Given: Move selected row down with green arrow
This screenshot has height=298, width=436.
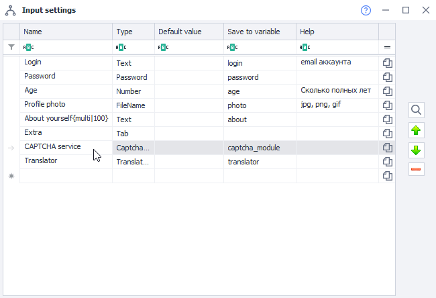Looking at the screenshot, I should tap(416, 150).
